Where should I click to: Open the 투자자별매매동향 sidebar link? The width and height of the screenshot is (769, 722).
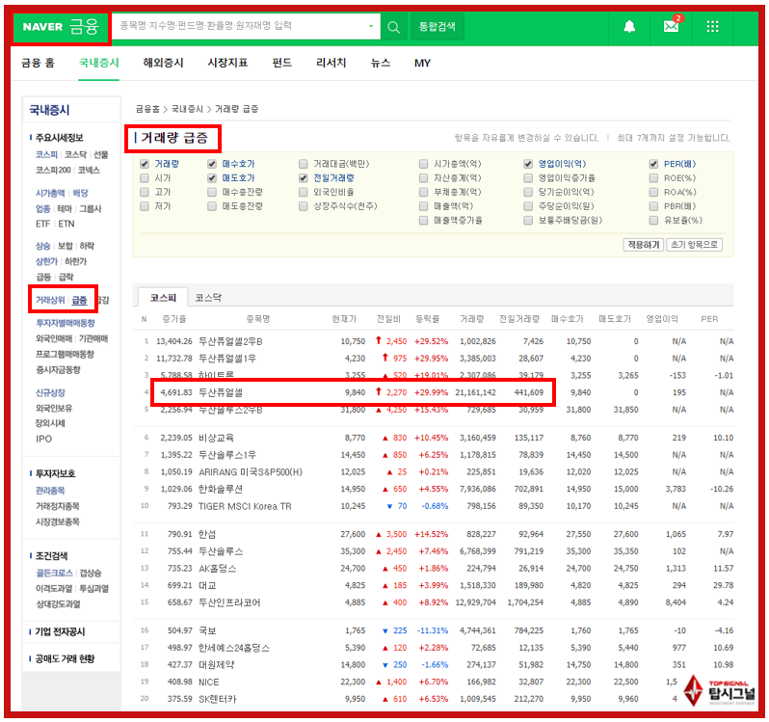point(66,323)
